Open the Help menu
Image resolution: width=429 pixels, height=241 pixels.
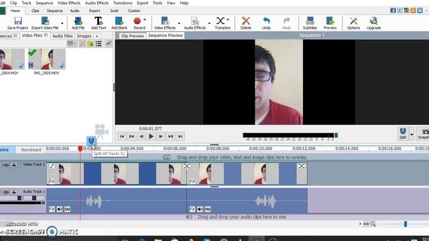(184, 3)
